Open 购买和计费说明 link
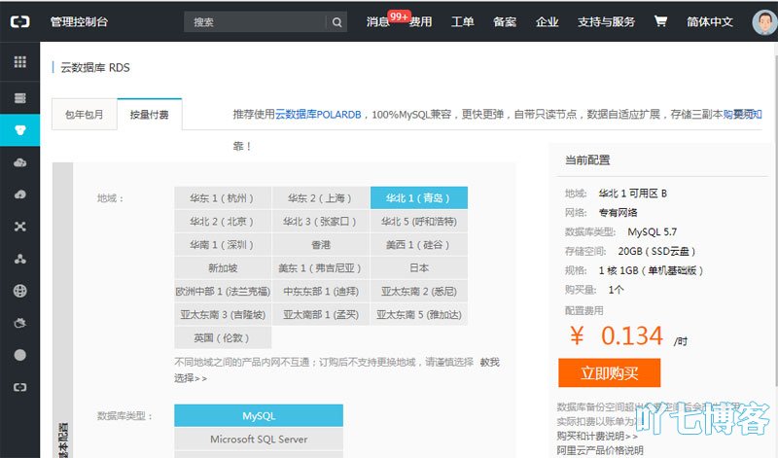 (597, 437)
